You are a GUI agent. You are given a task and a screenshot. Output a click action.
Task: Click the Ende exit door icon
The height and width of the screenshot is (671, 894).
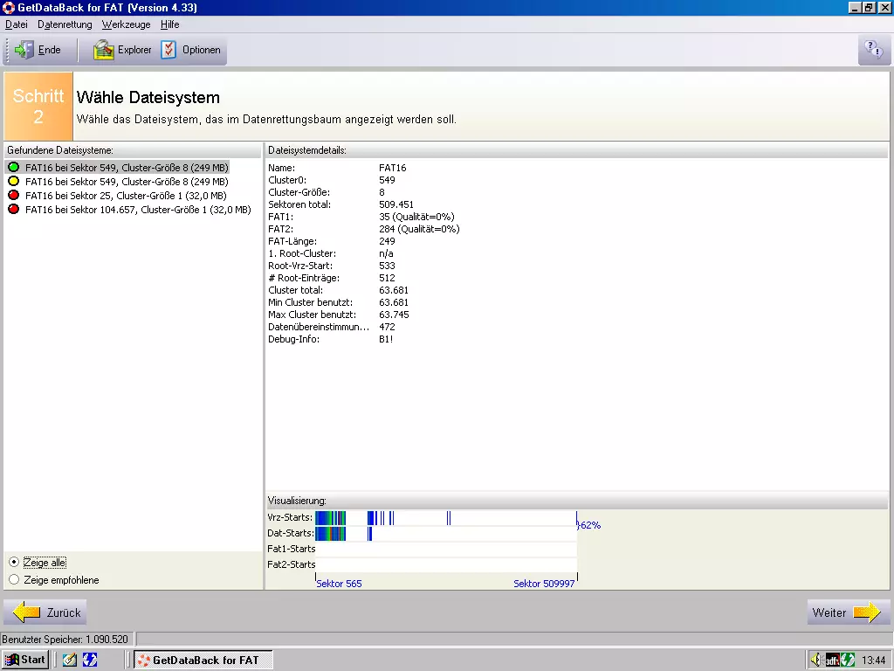pos(24,50)
